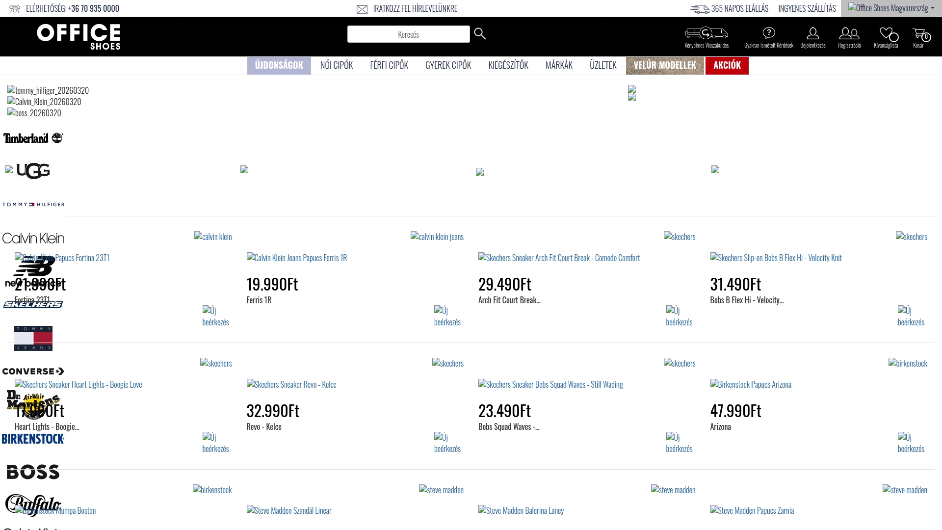Click the Bobs B Flex Hi - Velocity... name
Screen dimensions: 942x530
pos(747,300)
